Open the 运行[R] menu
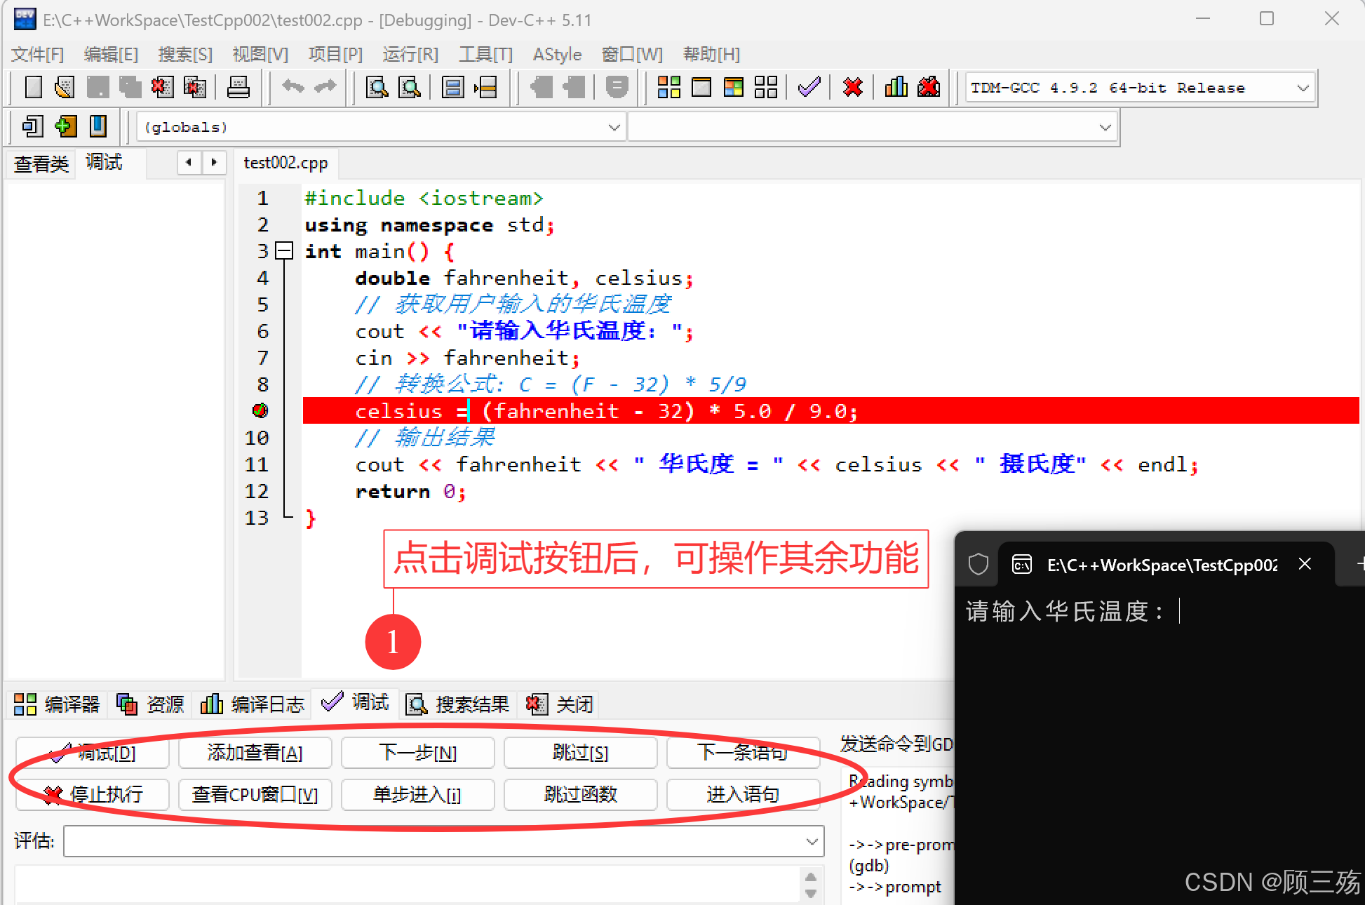Screen dimensions: 1365x905 [x=410, y=54]
